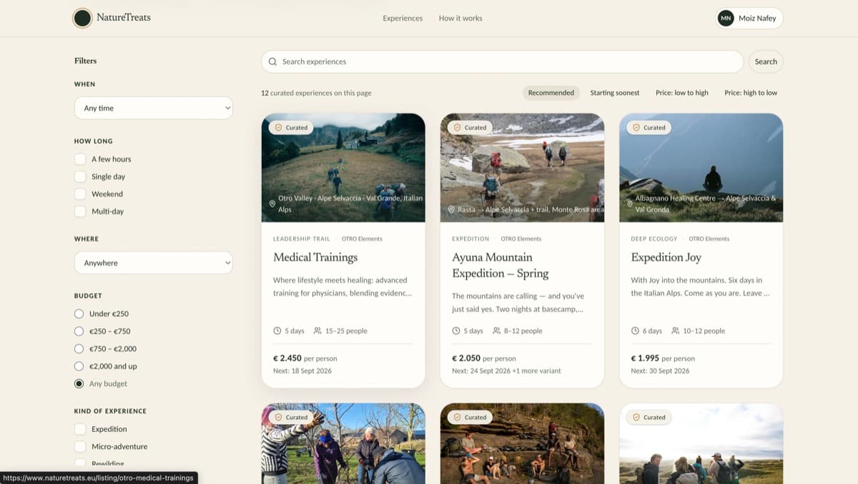Screen dimensions: 858x484
Task: Click people icon next to 8–12 people
Action: pos(496,331)
